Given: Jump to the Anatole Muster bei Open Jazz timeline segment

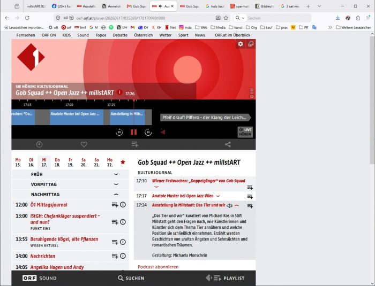Looking at the screenshot, I should point(77,117).
